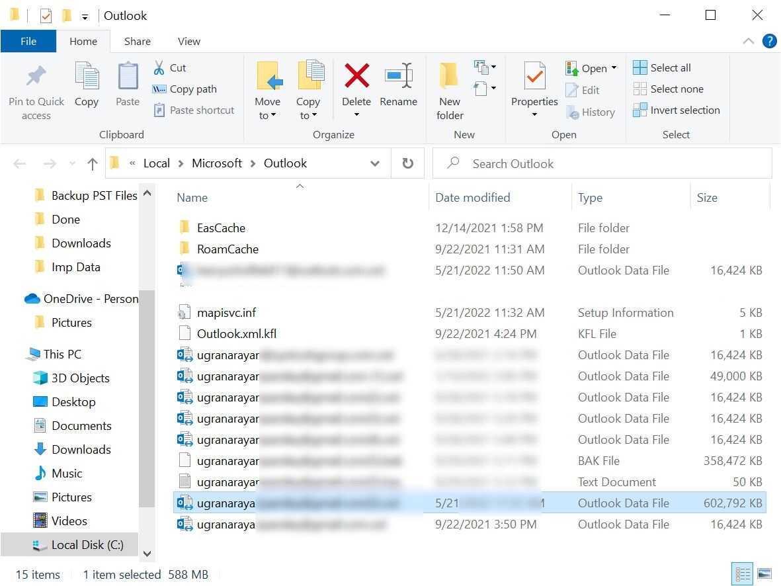The width and height of the screenshot is (781, 586).
Task: Click Local in the breadcrumb path
Action: click(x=157, y=163)
